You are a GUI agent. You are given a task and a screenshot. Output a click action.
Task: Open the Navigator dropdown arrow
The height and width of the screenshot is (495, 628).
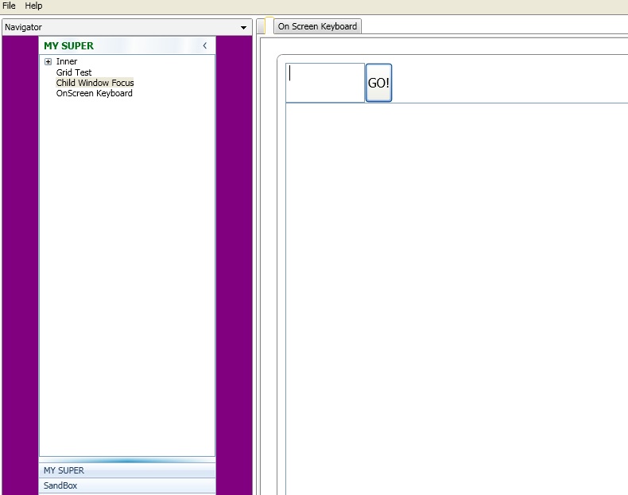pos(243,28)
